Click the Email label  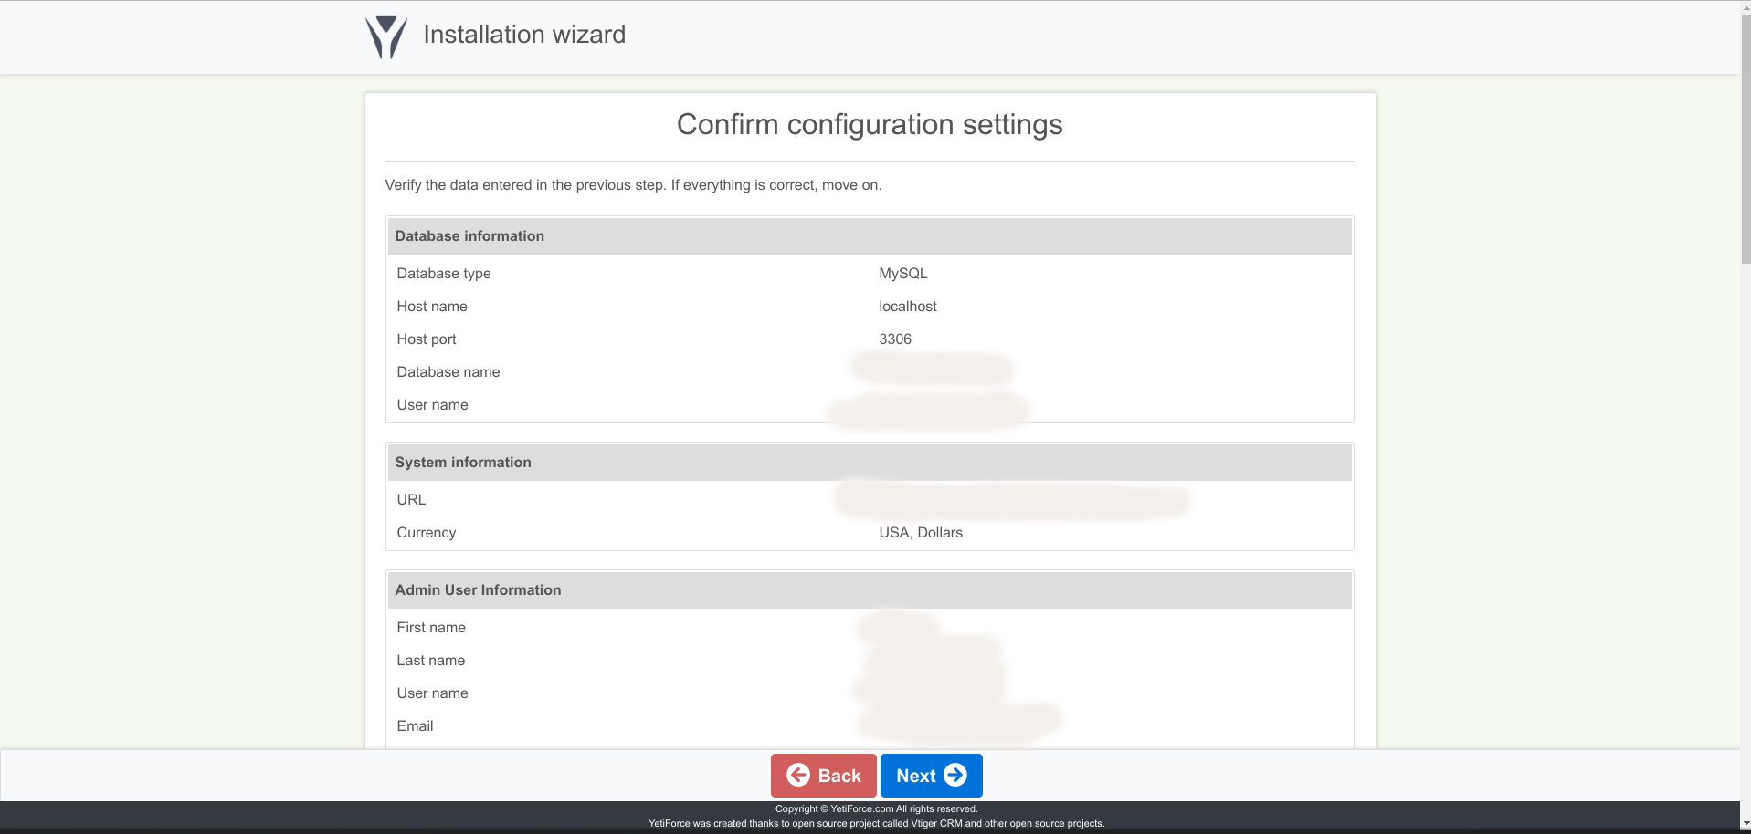(415, 726)
